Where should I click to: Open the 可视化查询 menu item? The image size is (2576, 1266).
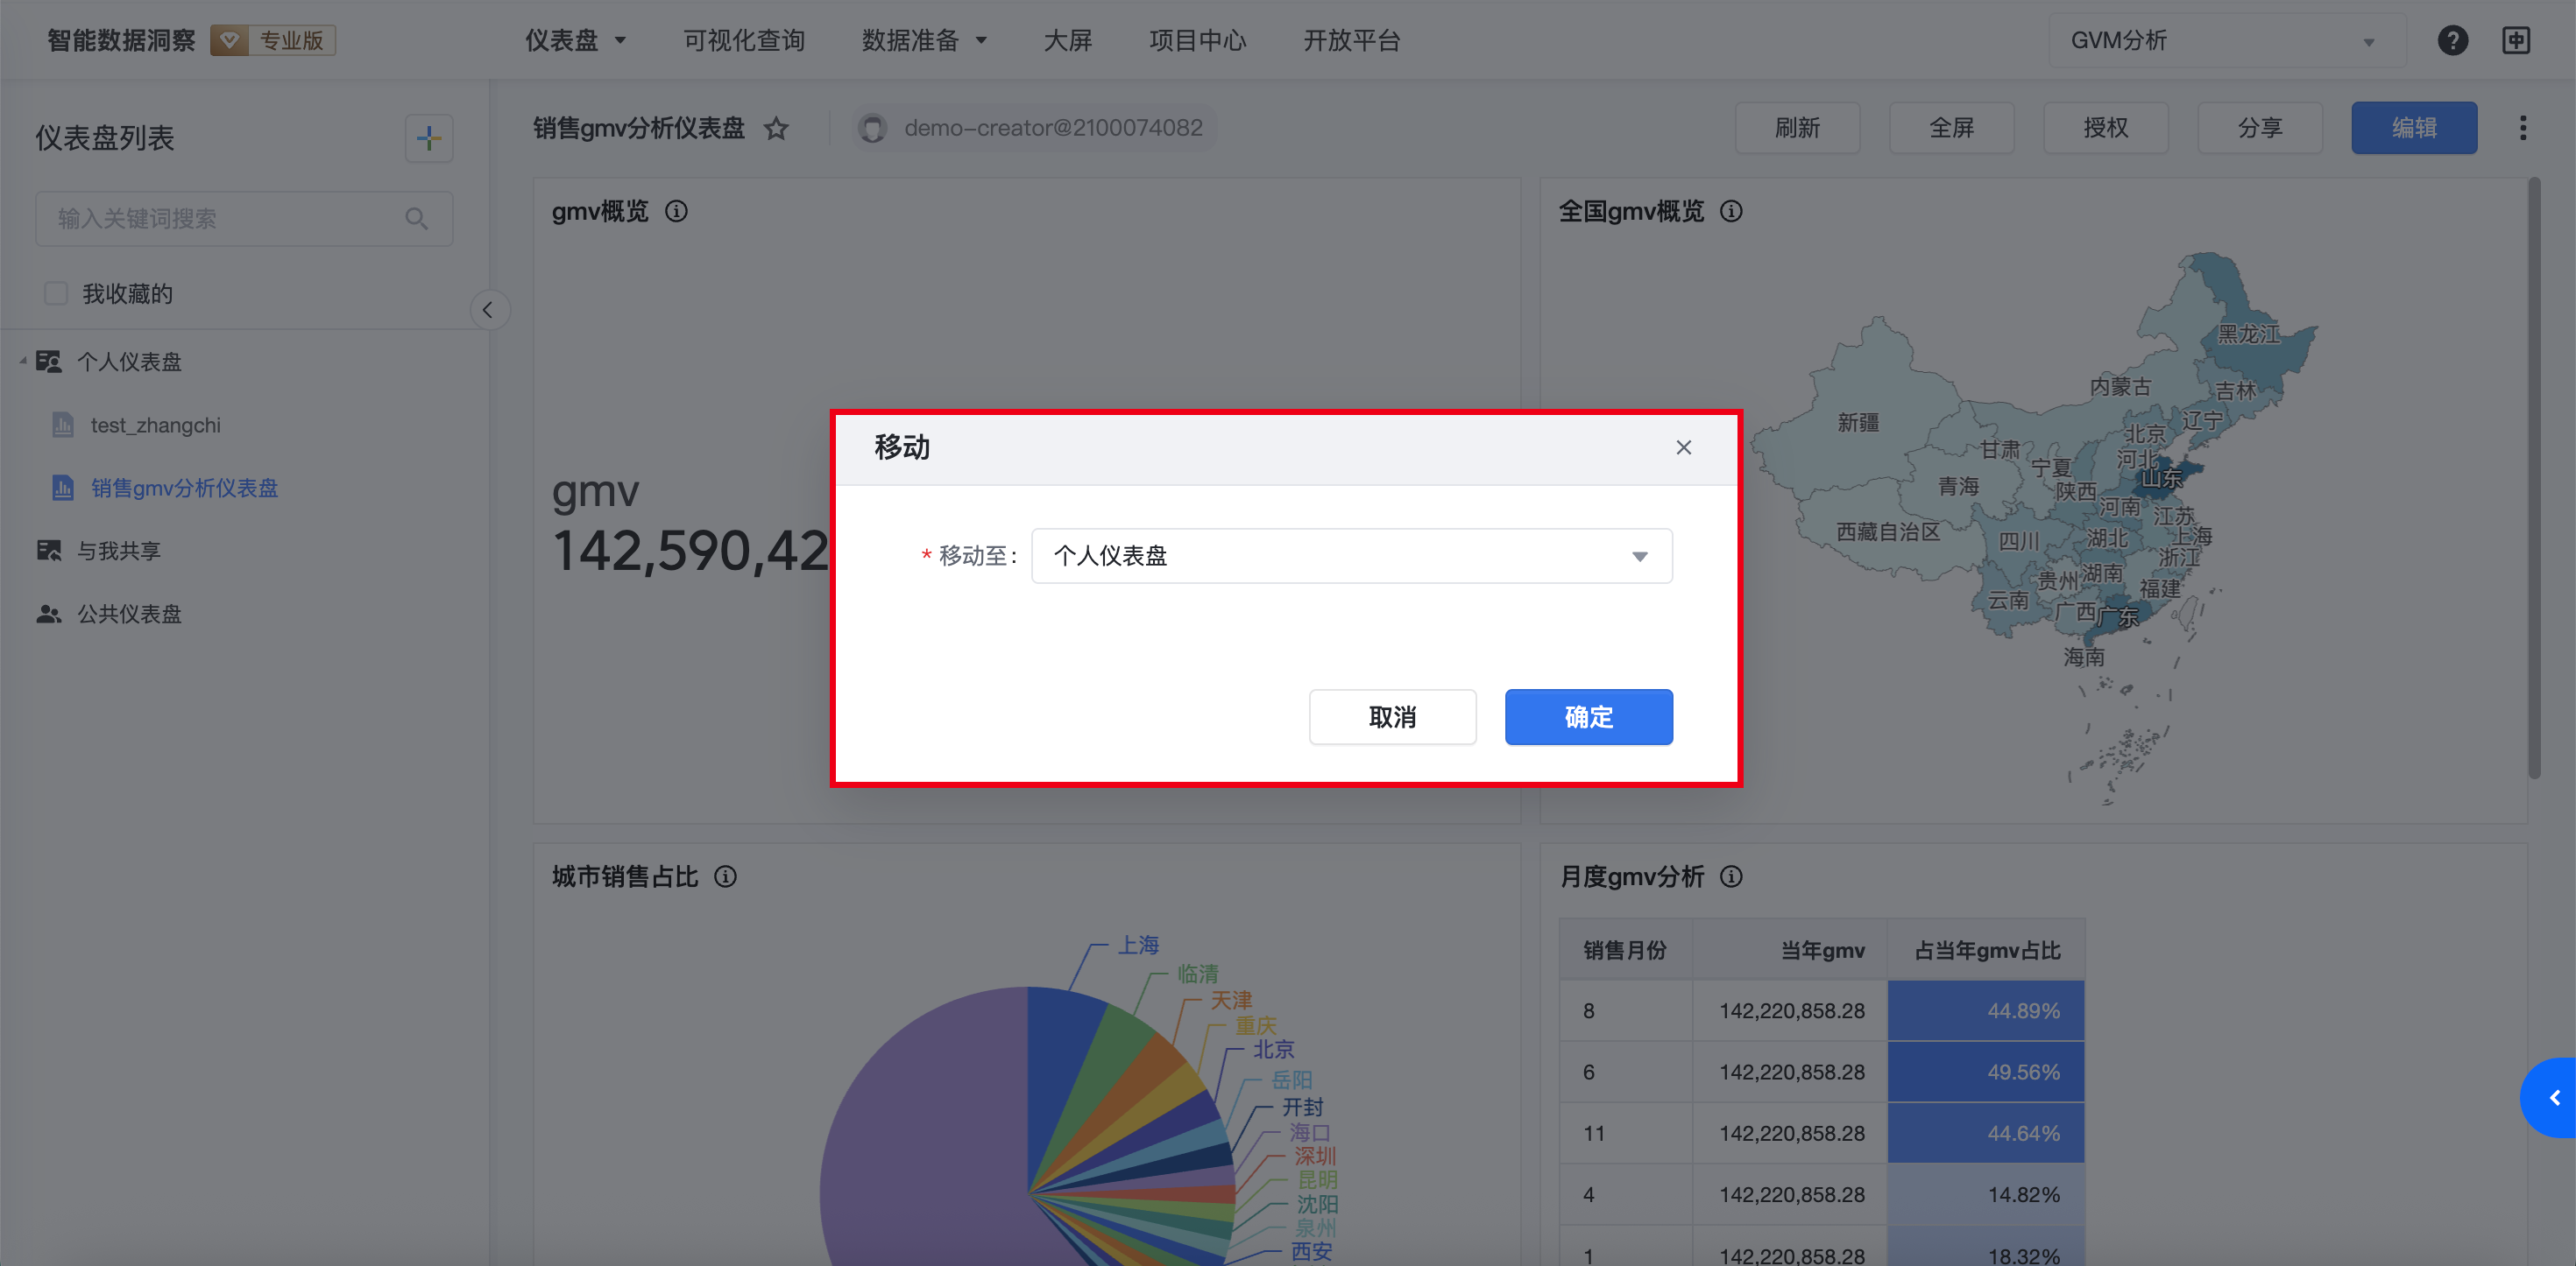(x=743, y=41)
